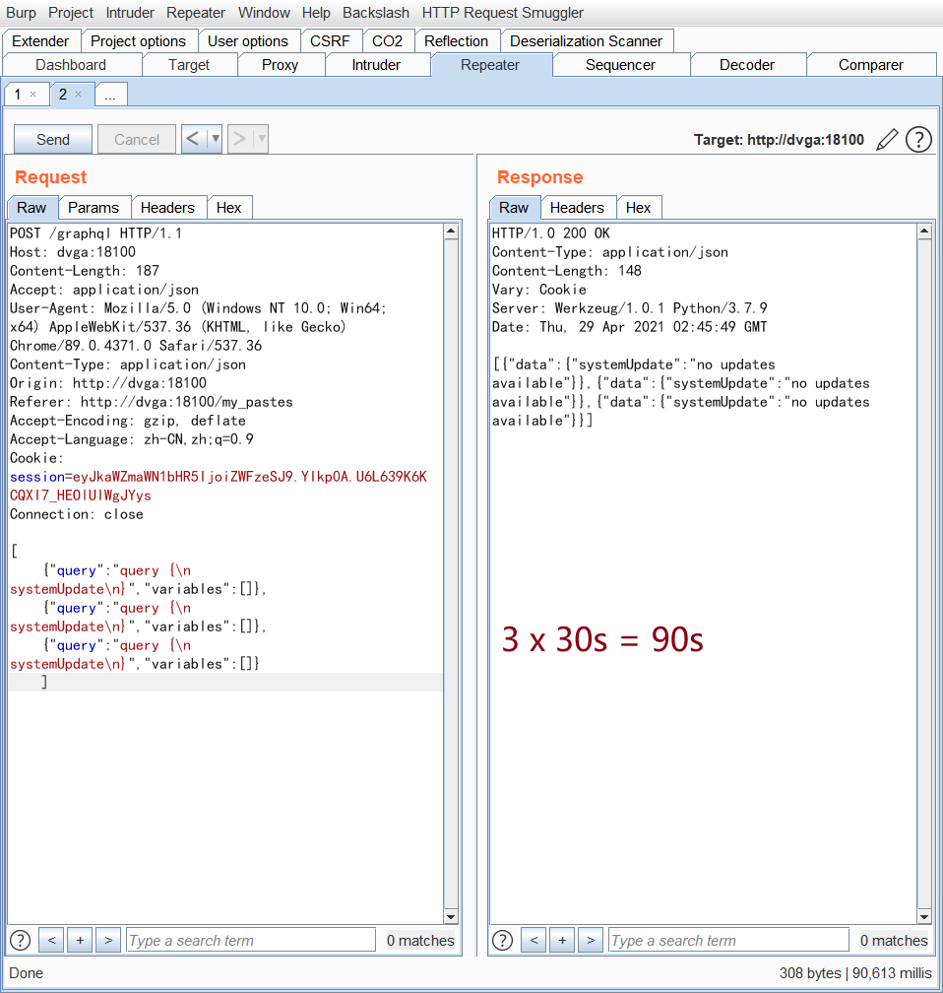Screen dimensions: 943x993
Task: Click the plus button in Request search bar
Action: [x=80, y=941]
